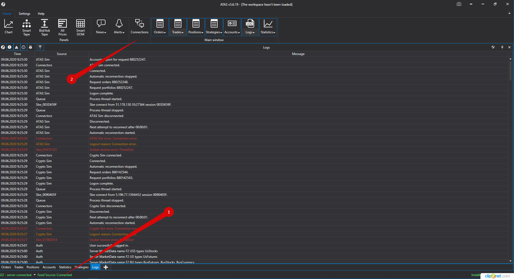
Task: Open the Smart Tape panel
Action: (x=27, y=27)
